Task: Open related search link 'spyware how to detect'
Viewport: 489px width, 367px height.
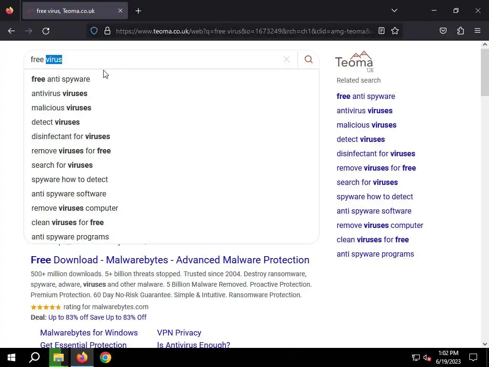Action: click(x=374, y=196)
